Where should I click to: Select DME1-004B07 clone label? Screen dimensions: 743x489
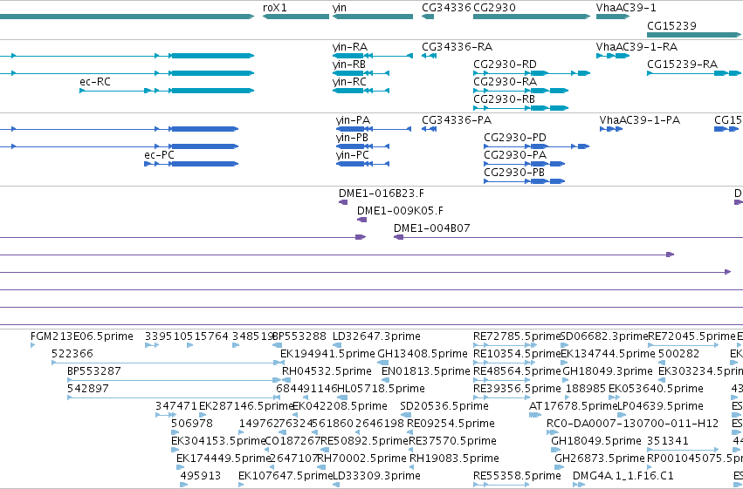coord(431,228)
